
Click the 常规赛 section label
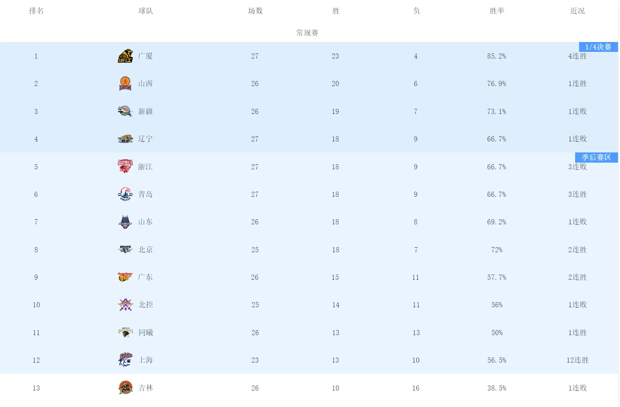click(307, 33)
